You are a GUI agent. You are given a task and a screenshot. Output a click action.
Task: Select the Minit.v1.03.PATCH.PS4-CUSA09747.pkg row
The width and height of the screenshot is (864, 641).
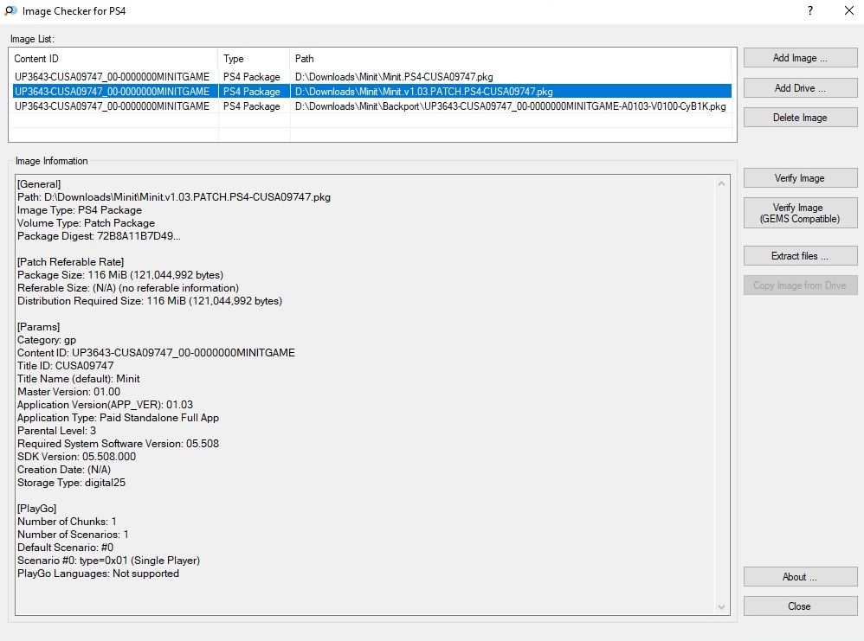[x=372, y=92]
